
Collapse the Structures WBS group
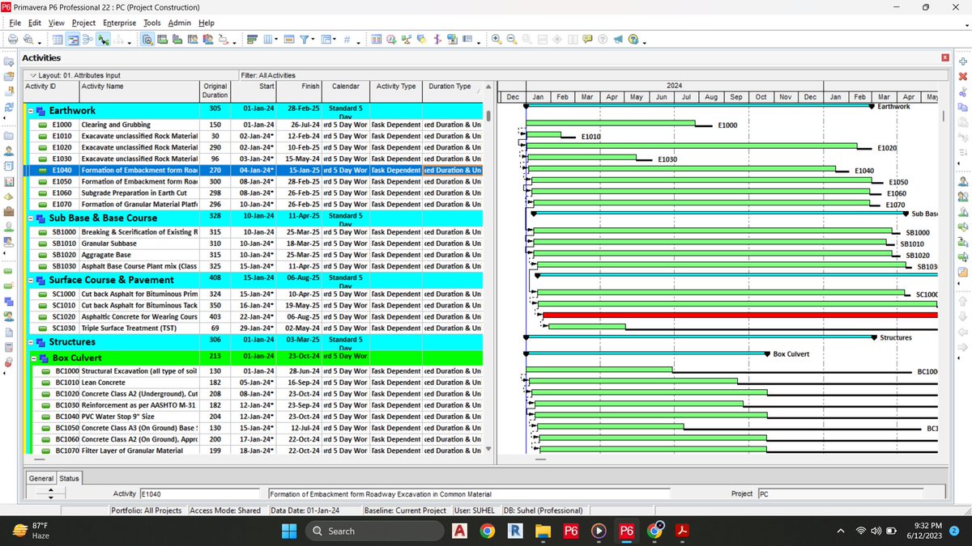30,342
